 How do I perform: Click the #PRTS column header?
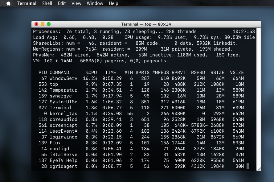coord(142,72)
